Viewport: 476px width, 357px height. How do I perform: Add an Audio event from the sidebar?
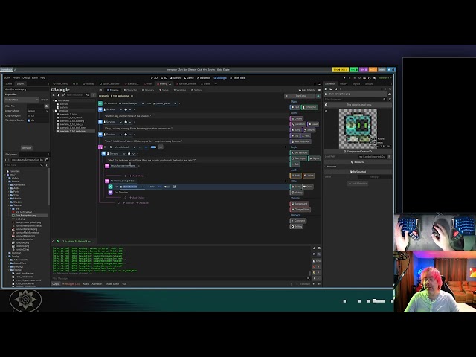click(296, 176)
